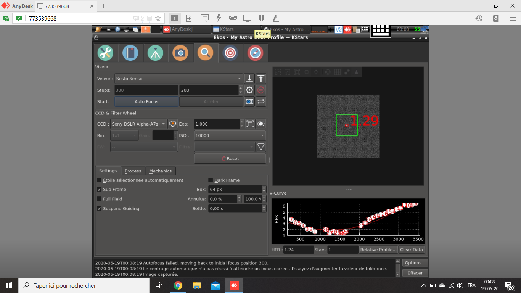The height and width of the screenshot is (293, 521).
Task: Open AnyDesk keyboard settings icon
Action: tap(233, 18)
